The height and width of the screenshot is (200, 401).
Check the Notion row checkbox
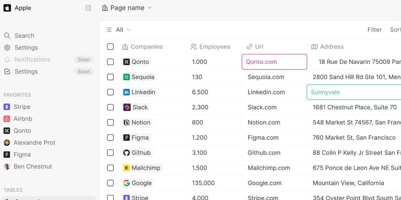click(110, 122)
